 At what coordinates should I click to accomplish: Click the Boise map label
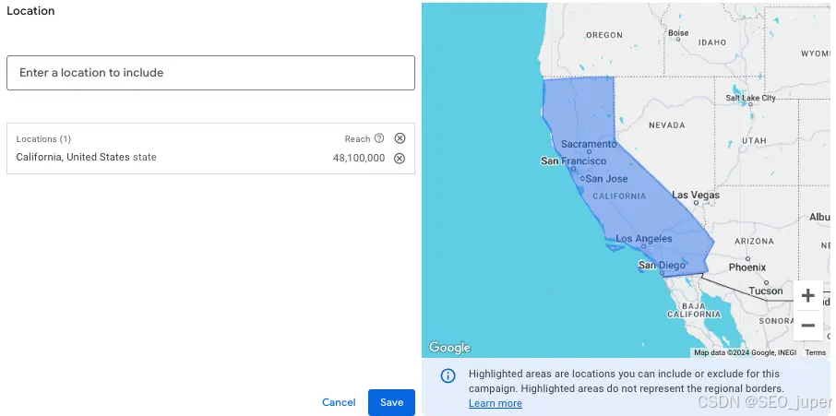(x=678, y=33)
